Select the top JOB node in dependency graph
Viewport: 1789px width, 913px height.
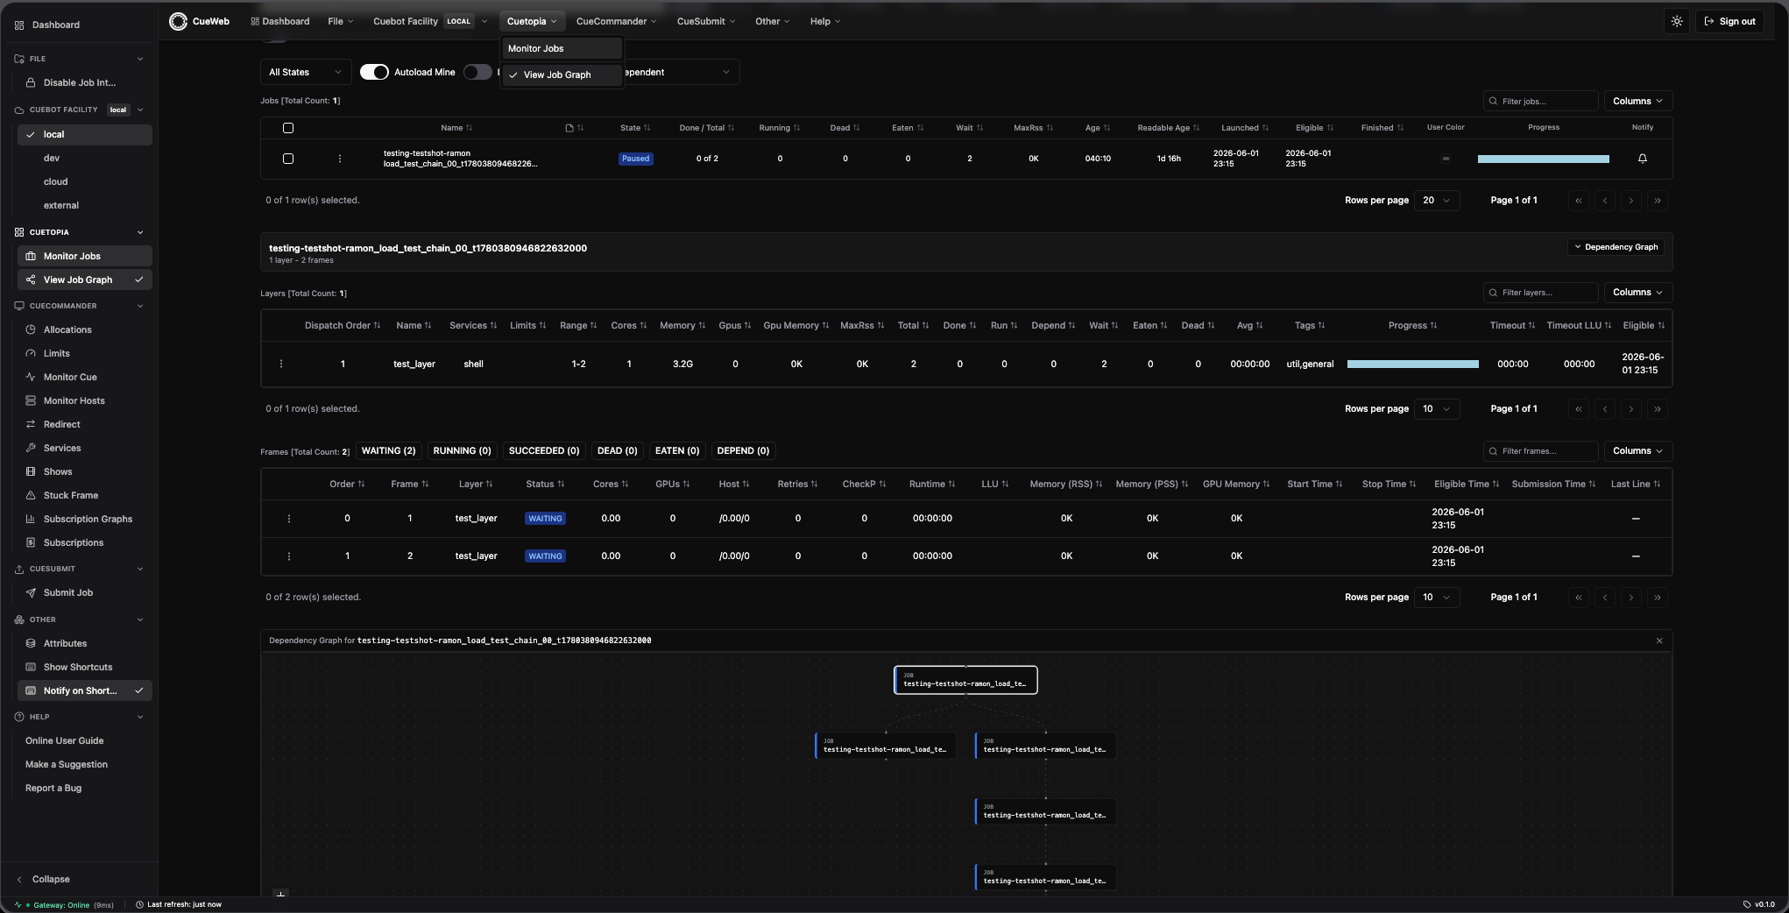coord(965,680)
